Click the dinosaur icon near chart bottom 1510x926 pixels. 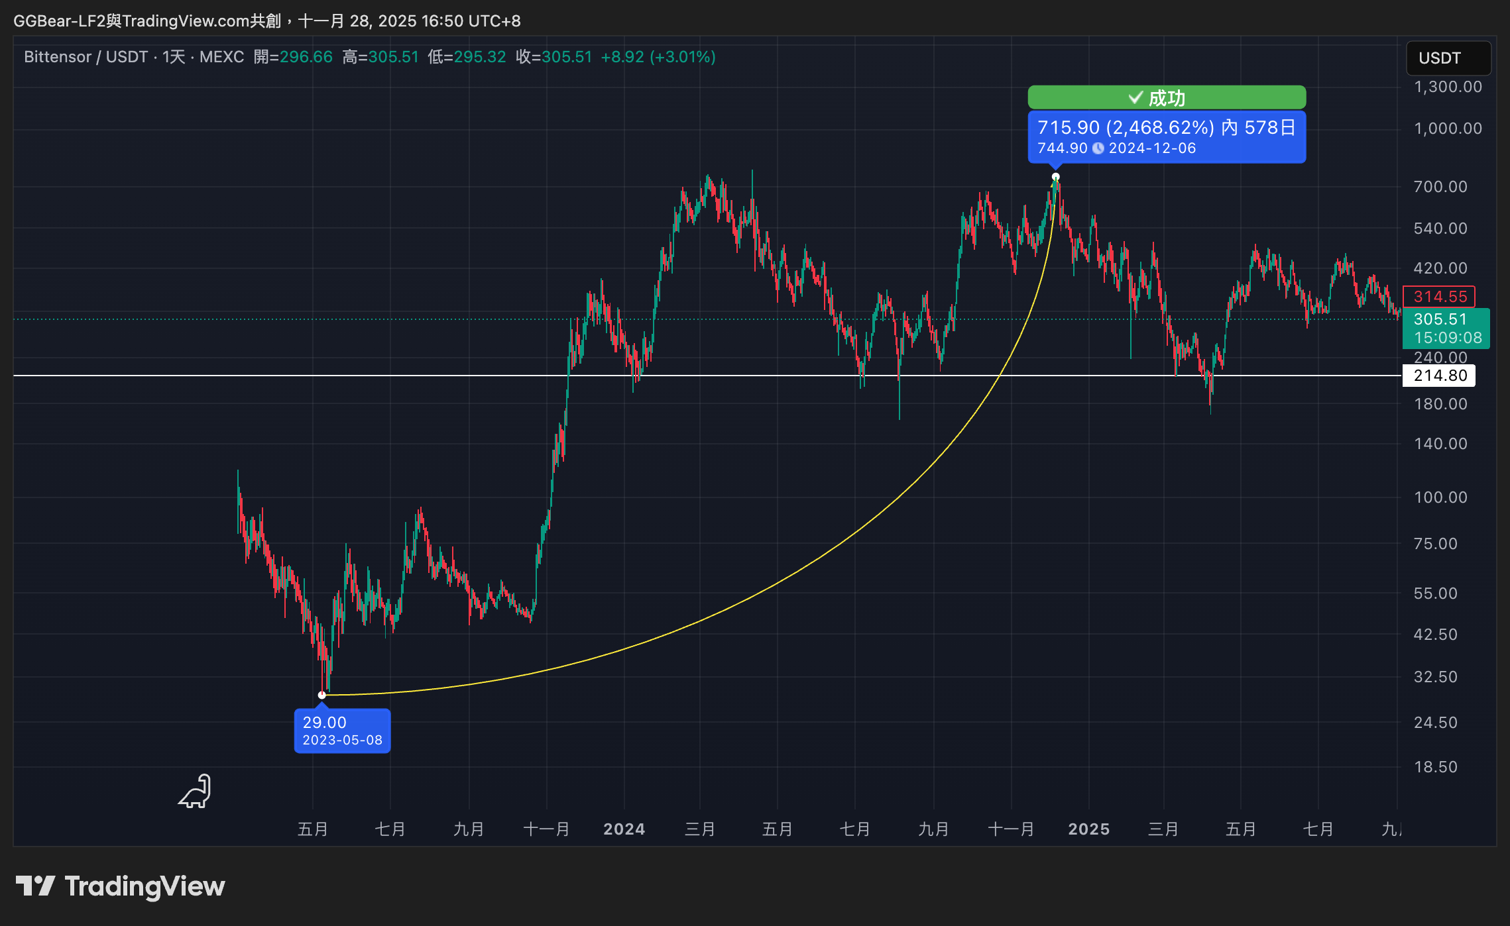pyautogui.click(x=196, y=791)
